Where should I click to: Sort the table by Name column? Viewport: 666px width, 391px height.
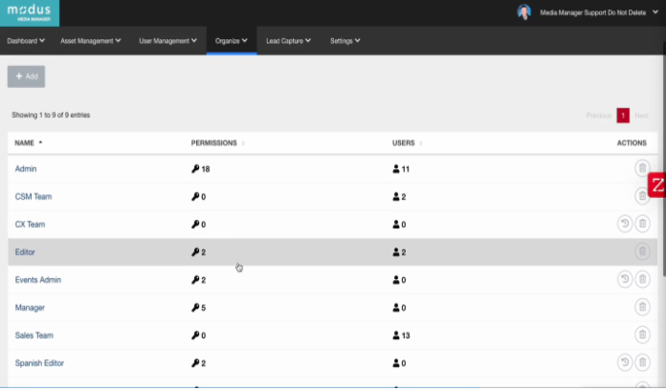(x=28, y=142)
